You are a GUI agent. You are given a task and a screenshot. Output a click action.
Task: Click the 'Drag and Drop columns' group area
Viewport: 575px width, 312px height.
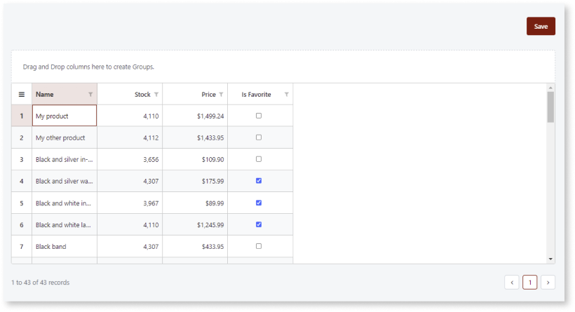[x=283, y=67]
